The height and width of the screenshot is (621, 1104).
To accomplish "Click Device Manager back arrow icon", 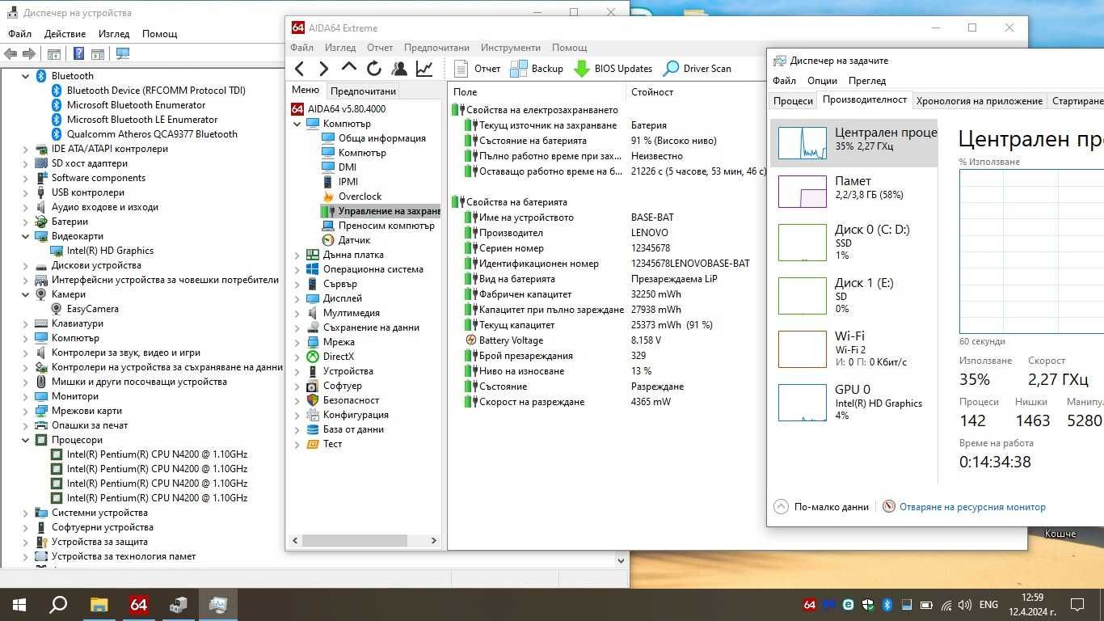I will tap(11, 54).
